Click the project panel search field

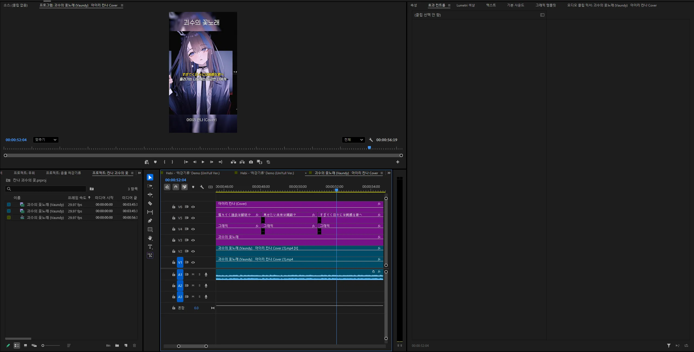click(46, 189)
